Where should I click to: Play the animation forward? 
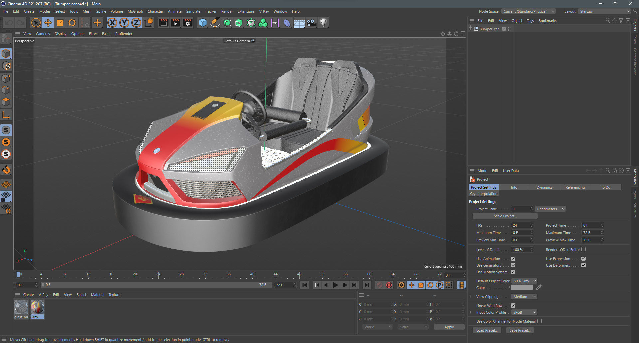336,285
